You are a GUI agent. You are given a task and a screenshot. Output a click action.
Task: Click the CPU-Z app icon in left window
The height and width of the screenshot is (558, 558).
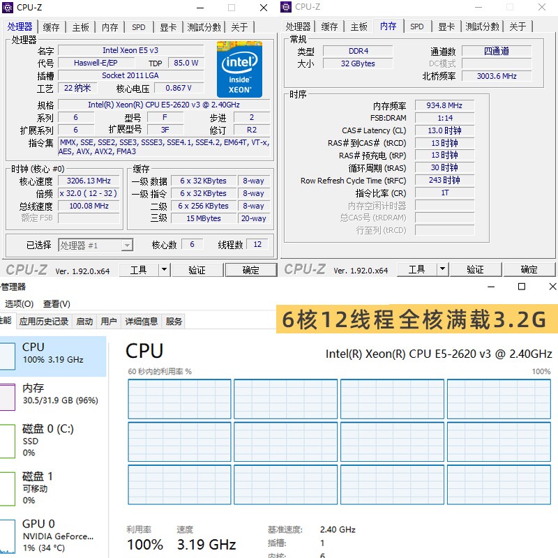[8, 8]
